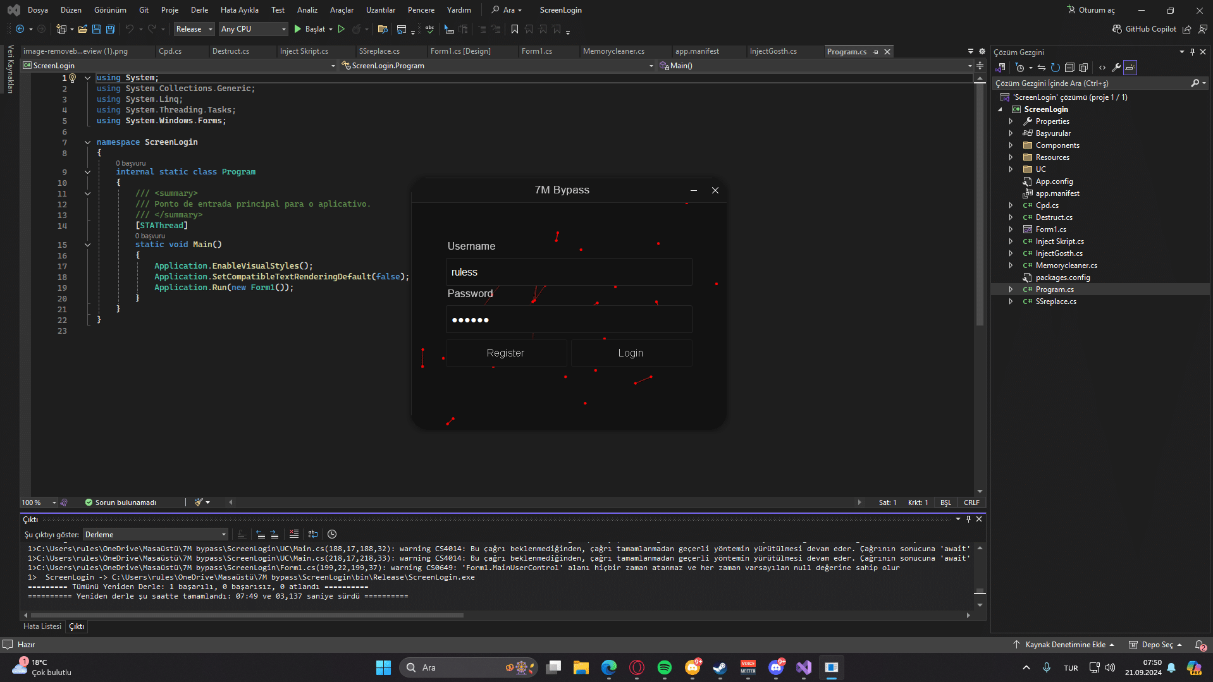
Task: Open Spotify from the taskbar
Action: click(x=665, y=667)
